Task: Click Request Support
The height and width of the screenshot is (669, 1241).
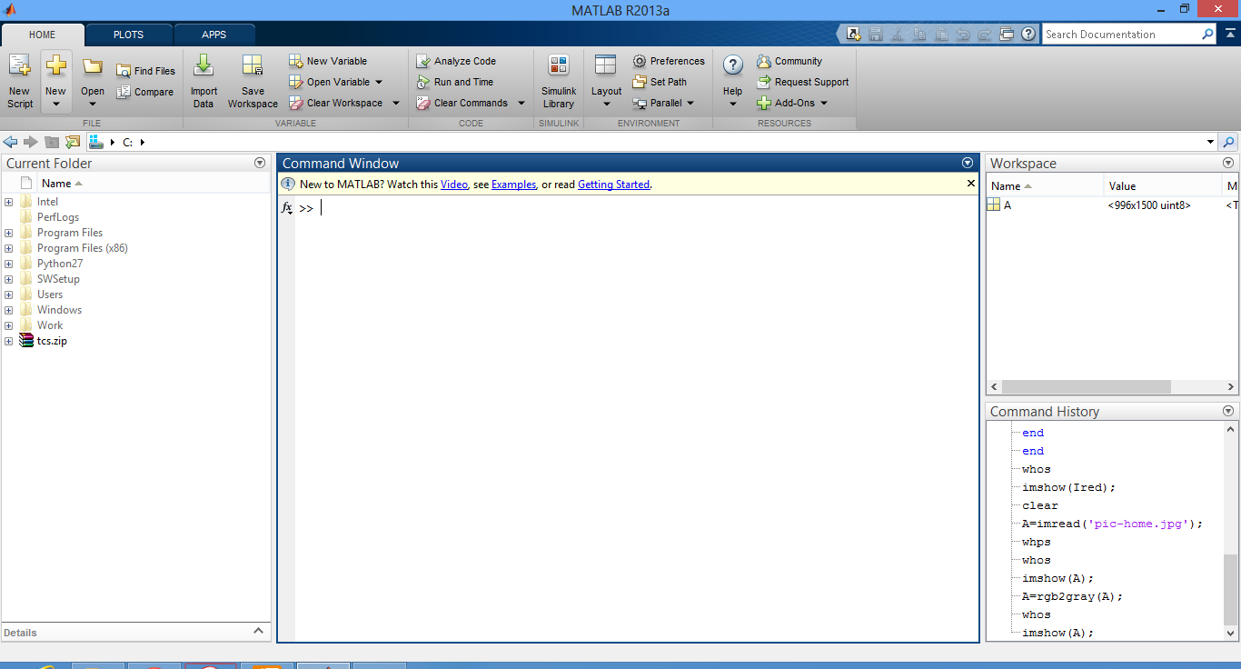Action: (803, 82)
